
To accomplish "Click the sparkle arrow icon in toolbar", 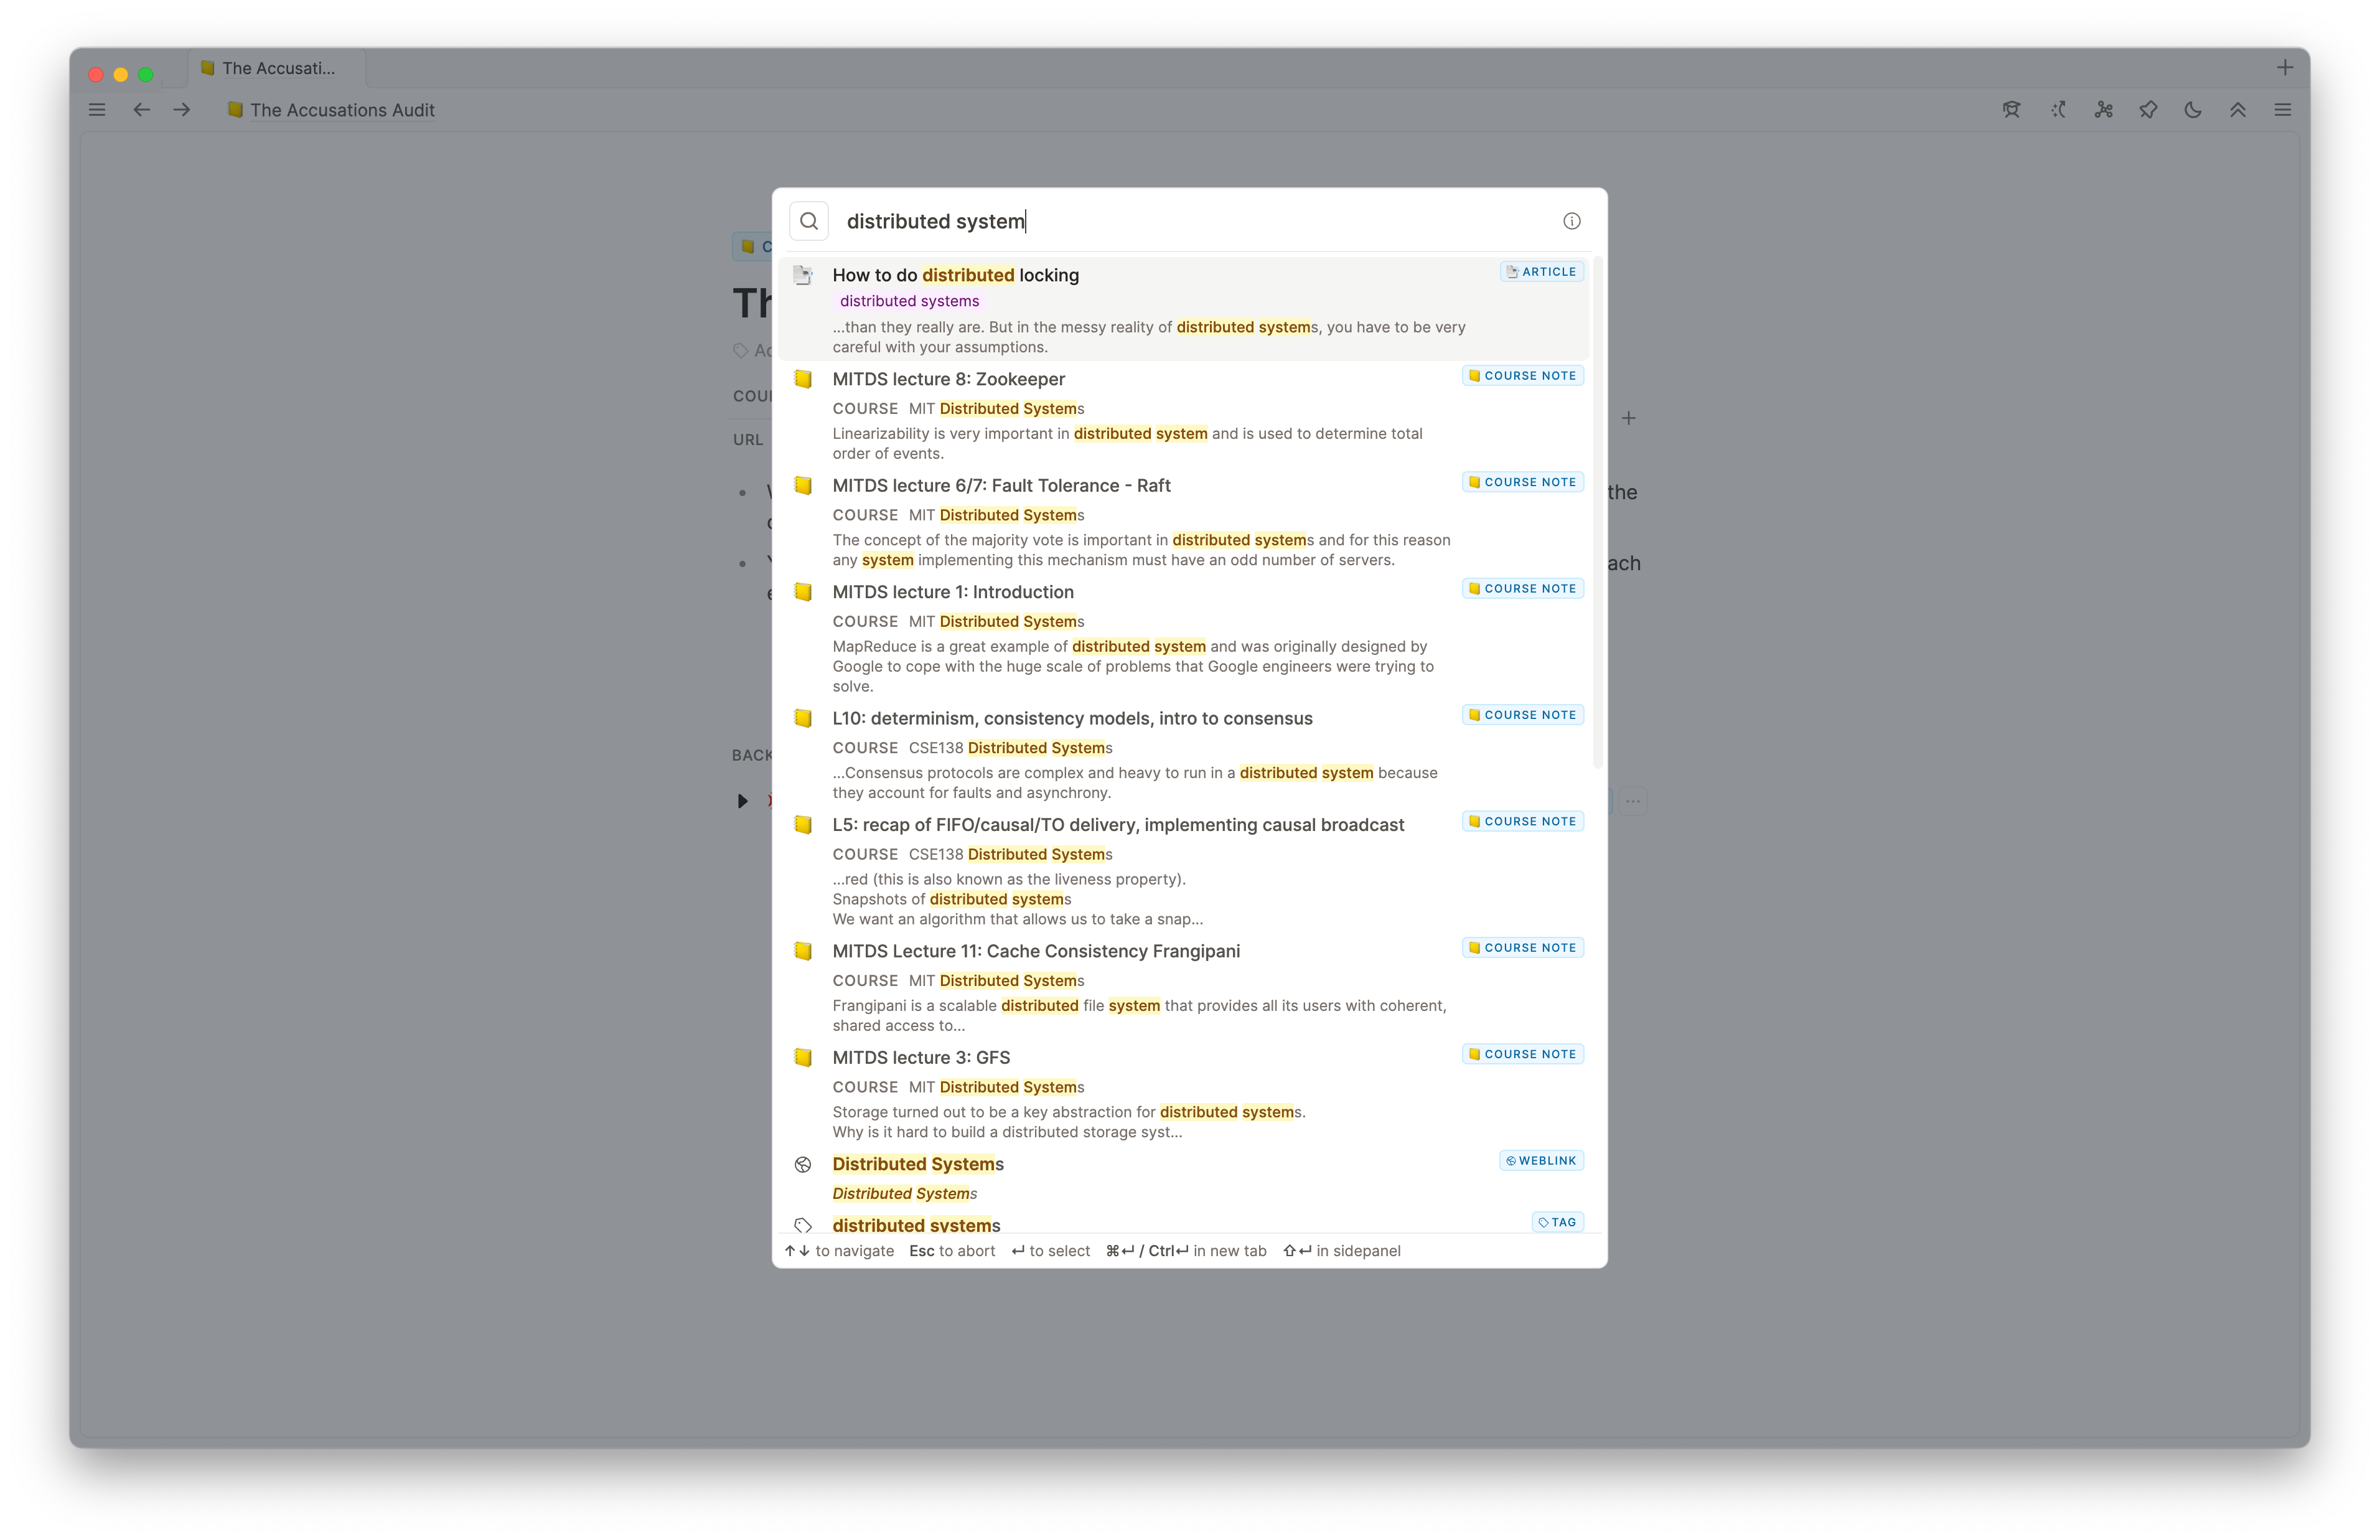I will click(x=2058, y=110).
